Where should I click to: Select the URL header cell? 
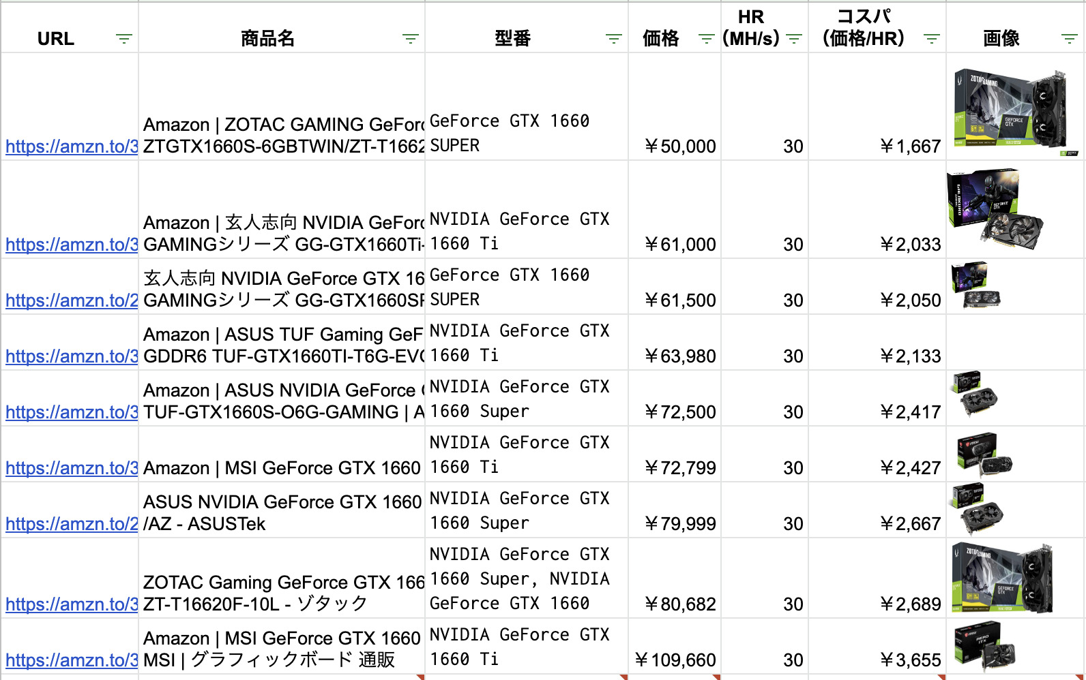click(70, 27)
